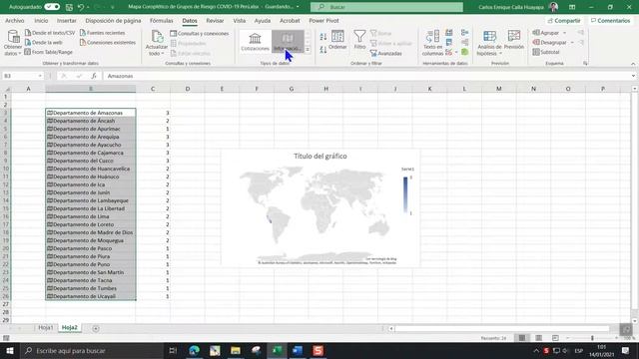Screen dimensions: 639x359
Task: Open Consultas y conexiones
Action: pyautogui.click(x=200, y=33)
